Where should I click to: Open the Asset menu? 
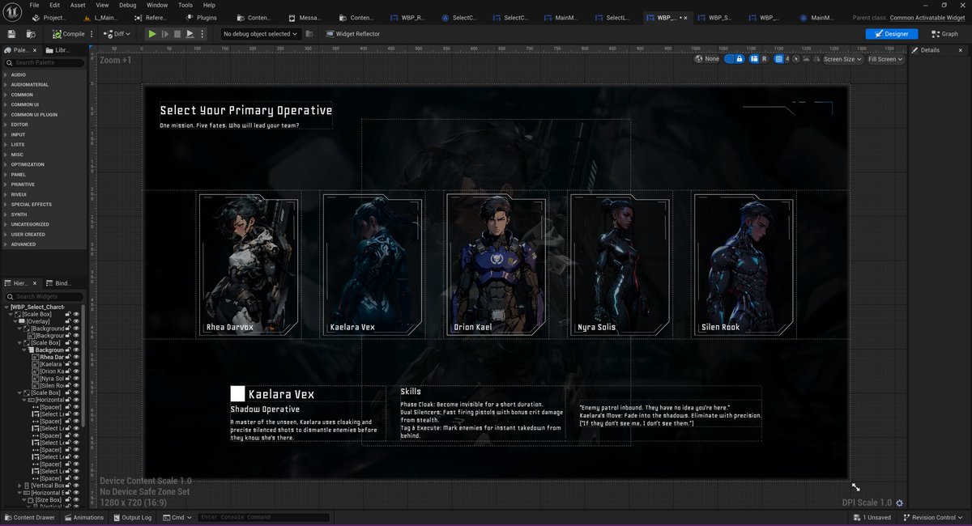tap(78, 5)
